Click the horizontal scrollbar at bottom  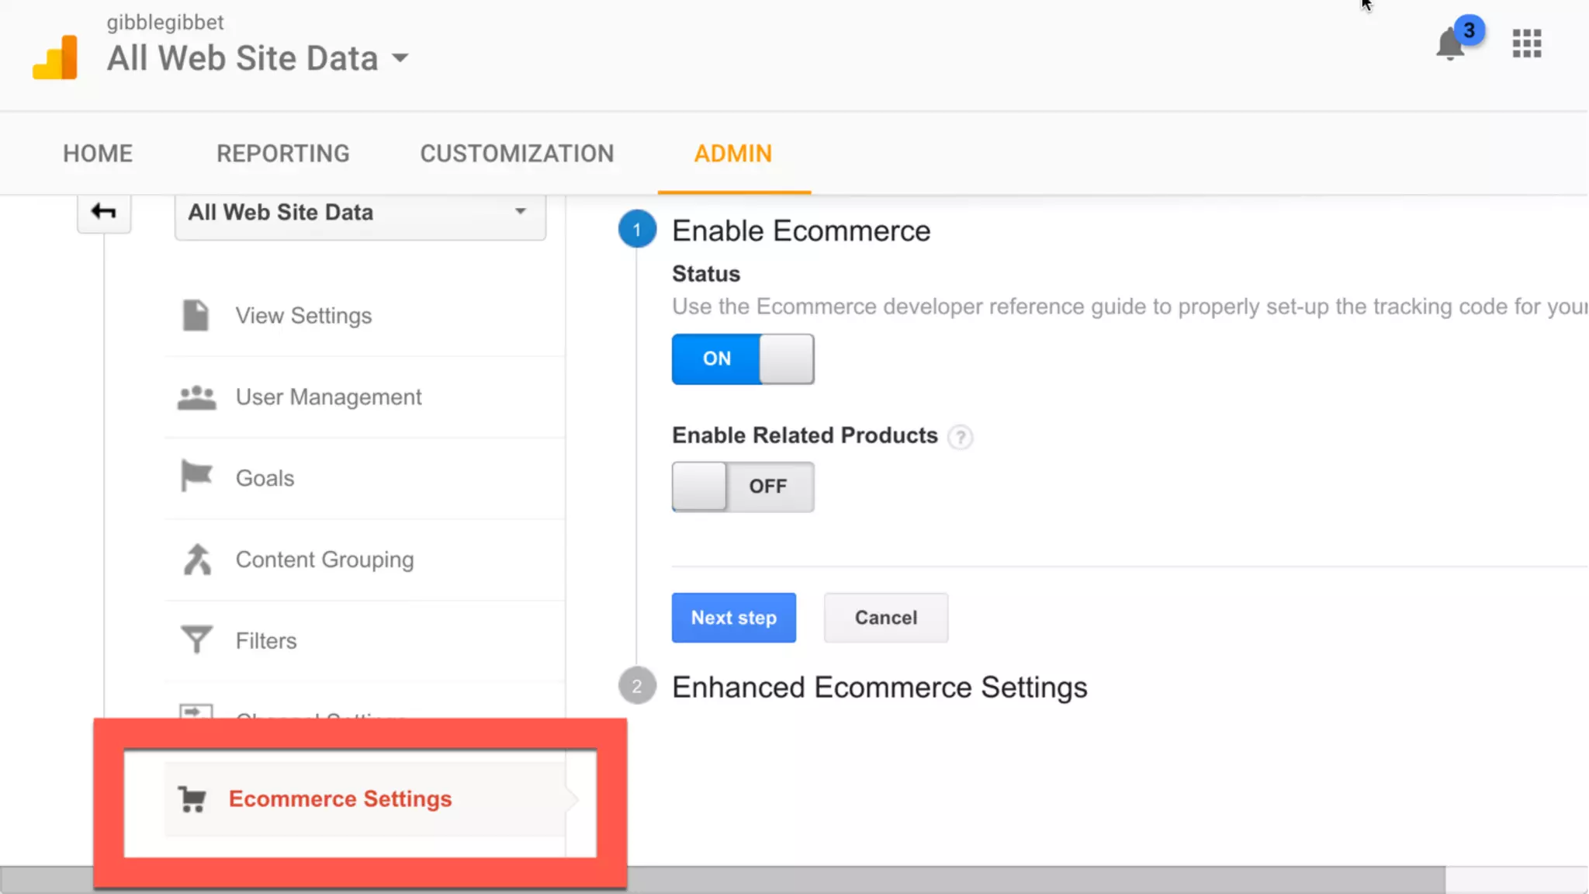pos(1009,880)
